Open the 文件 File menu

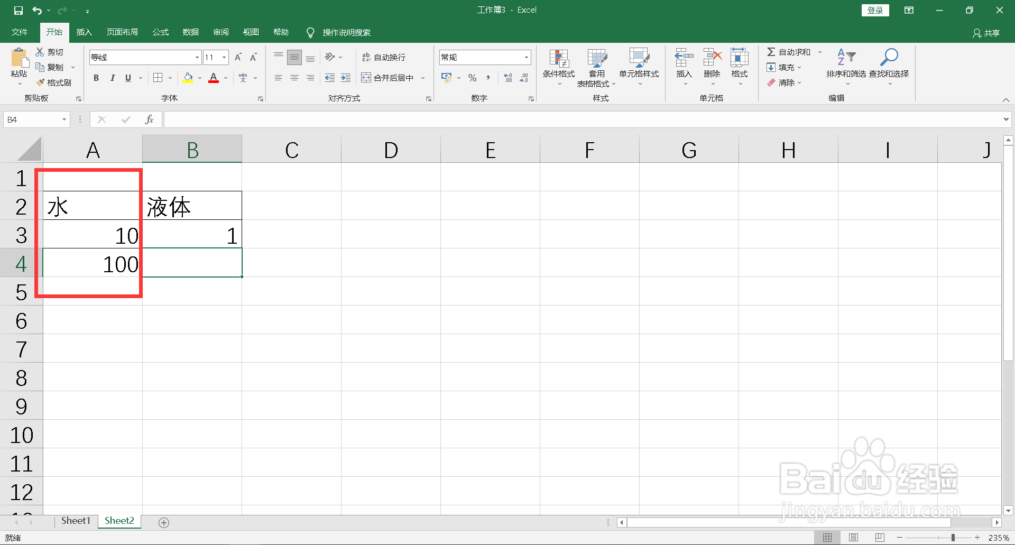(x=20, y=32)
